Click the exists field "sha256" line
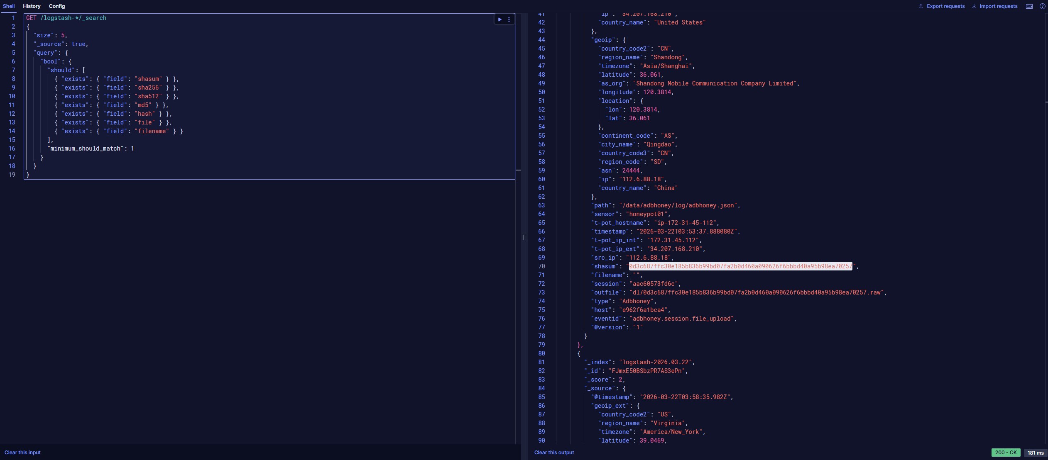The image size is (1048, 460). 117,88
